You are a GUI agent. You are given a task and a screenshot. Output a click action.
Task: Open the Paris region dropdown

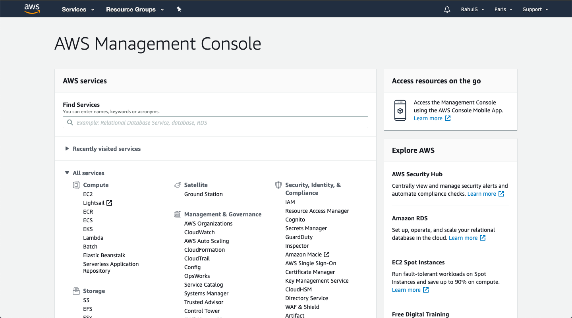(503, 10)
